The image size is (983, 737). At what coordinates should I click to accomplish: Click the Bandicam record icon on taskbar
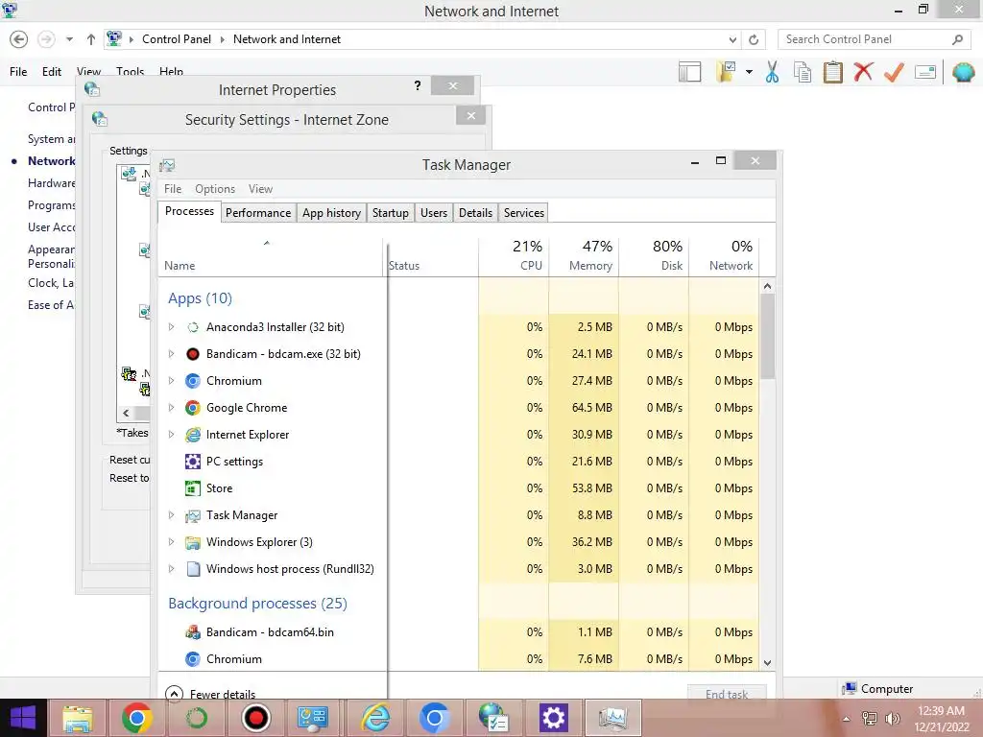(x=255, y=718)
